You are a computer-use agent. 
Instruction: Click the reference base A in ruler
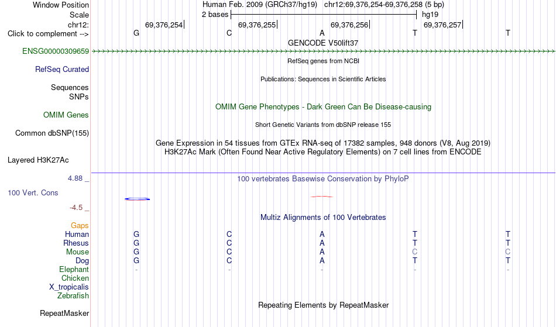322,33
